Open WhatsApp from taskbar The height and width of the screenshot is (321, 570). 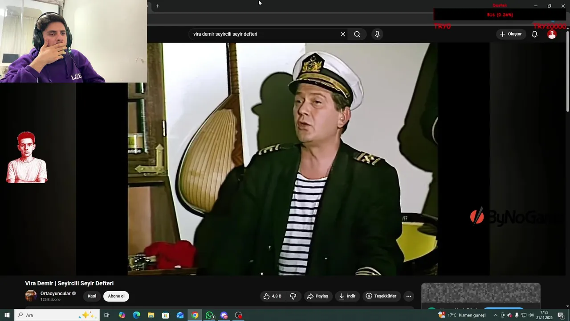[209, 315]
